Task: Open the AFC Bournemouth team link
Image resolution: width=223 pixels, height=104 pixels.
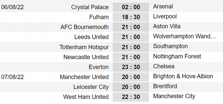Action: click(x=84, y=27)
